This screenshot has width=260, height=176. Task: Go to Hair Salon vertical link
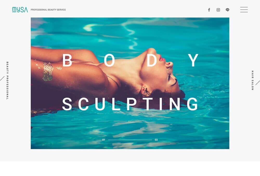pos(252,80)
